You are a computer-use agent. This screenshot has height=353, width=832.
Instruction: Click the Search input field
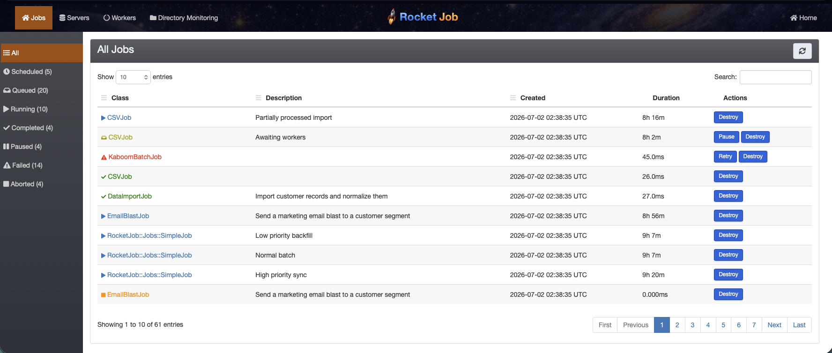tap(775, 77)
